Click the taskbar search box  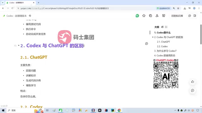click(26, 110)
